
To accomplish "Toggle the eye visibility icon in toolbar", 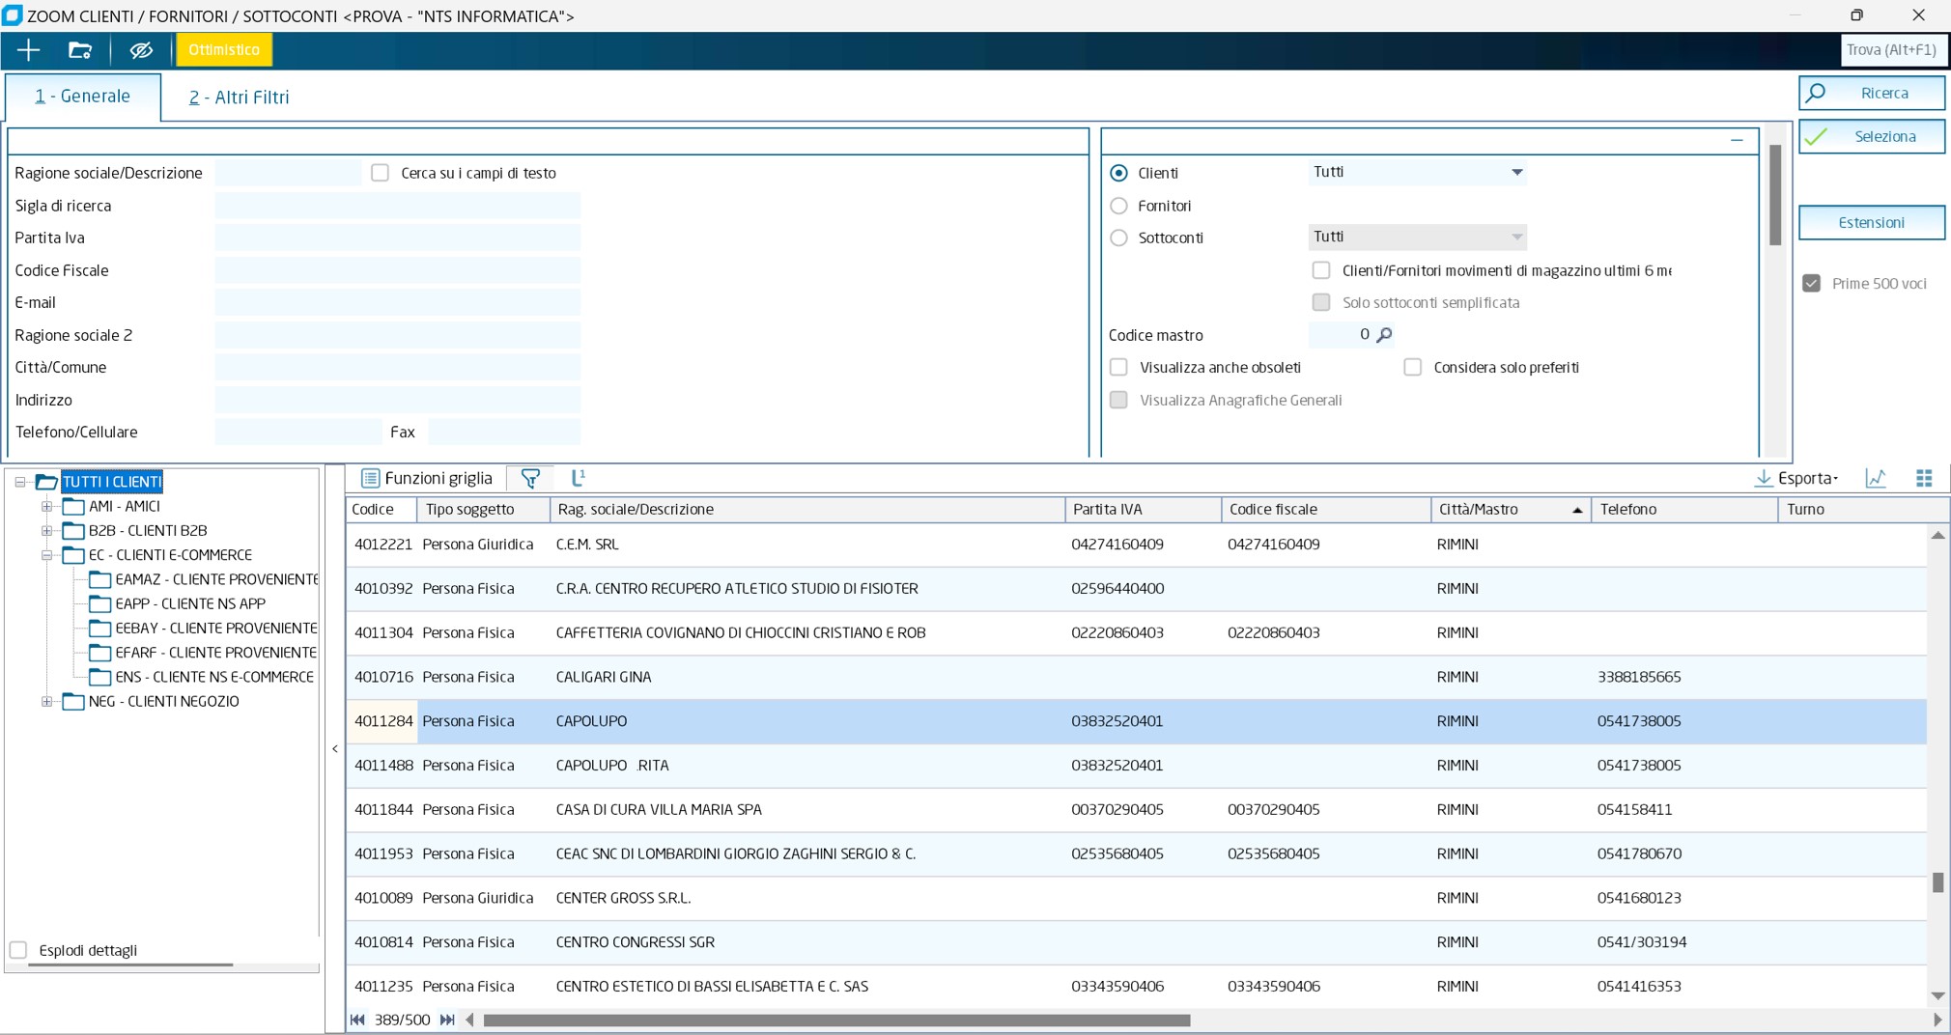I will pyautogui.click(x=141, y=50).
